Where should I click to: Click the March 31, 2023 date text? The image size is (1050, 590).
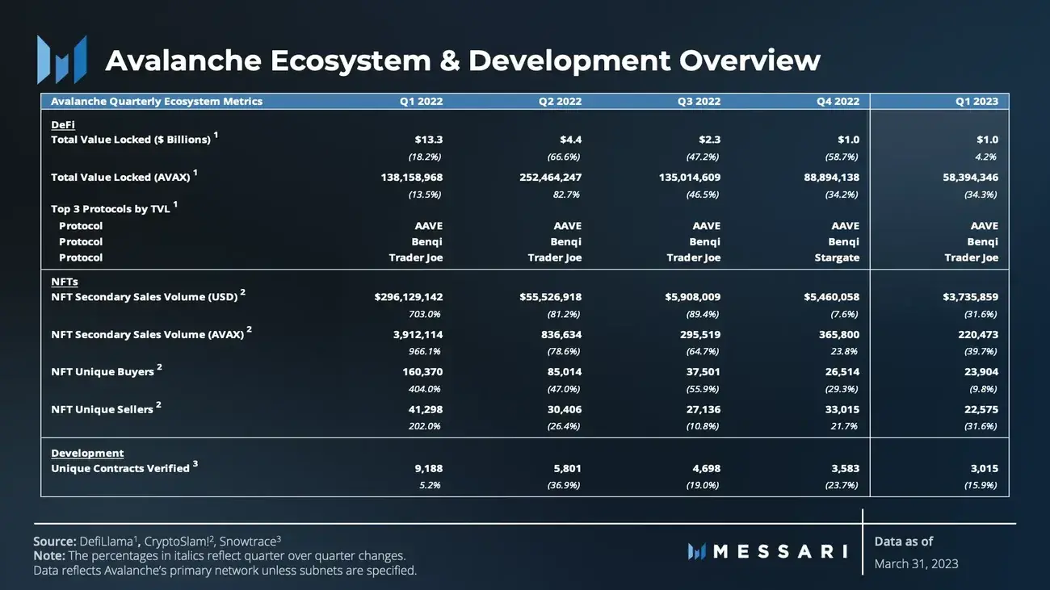(916, 563)
